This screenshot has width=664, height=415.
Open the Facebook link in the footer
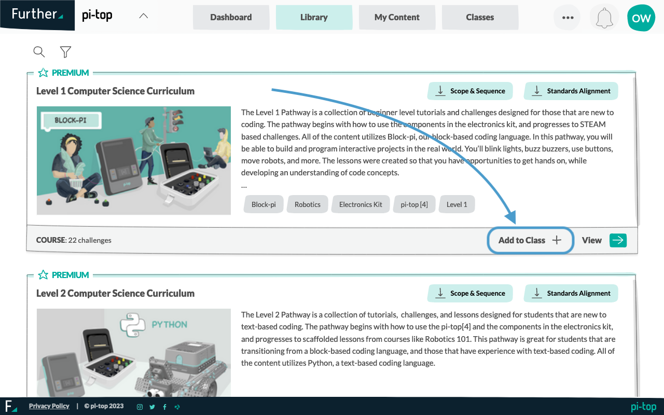(164, 407)
